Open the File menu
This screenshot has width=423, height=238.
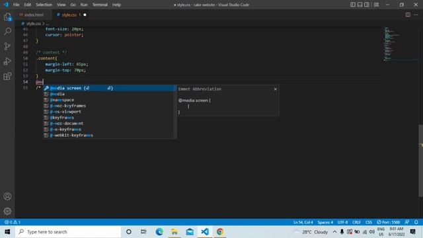[16, 5]
